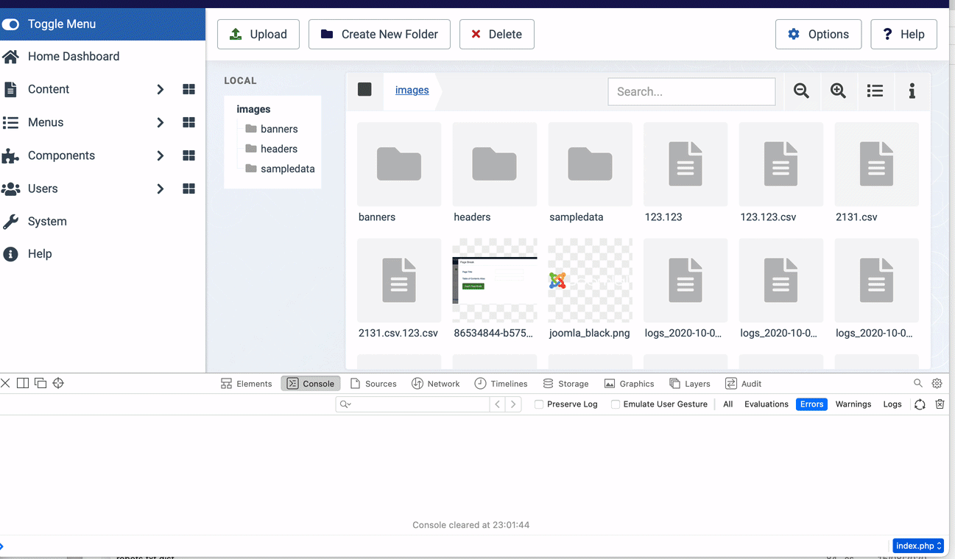
Task: Select the joomla_black.png thumbnail
Action: [591, 281]
